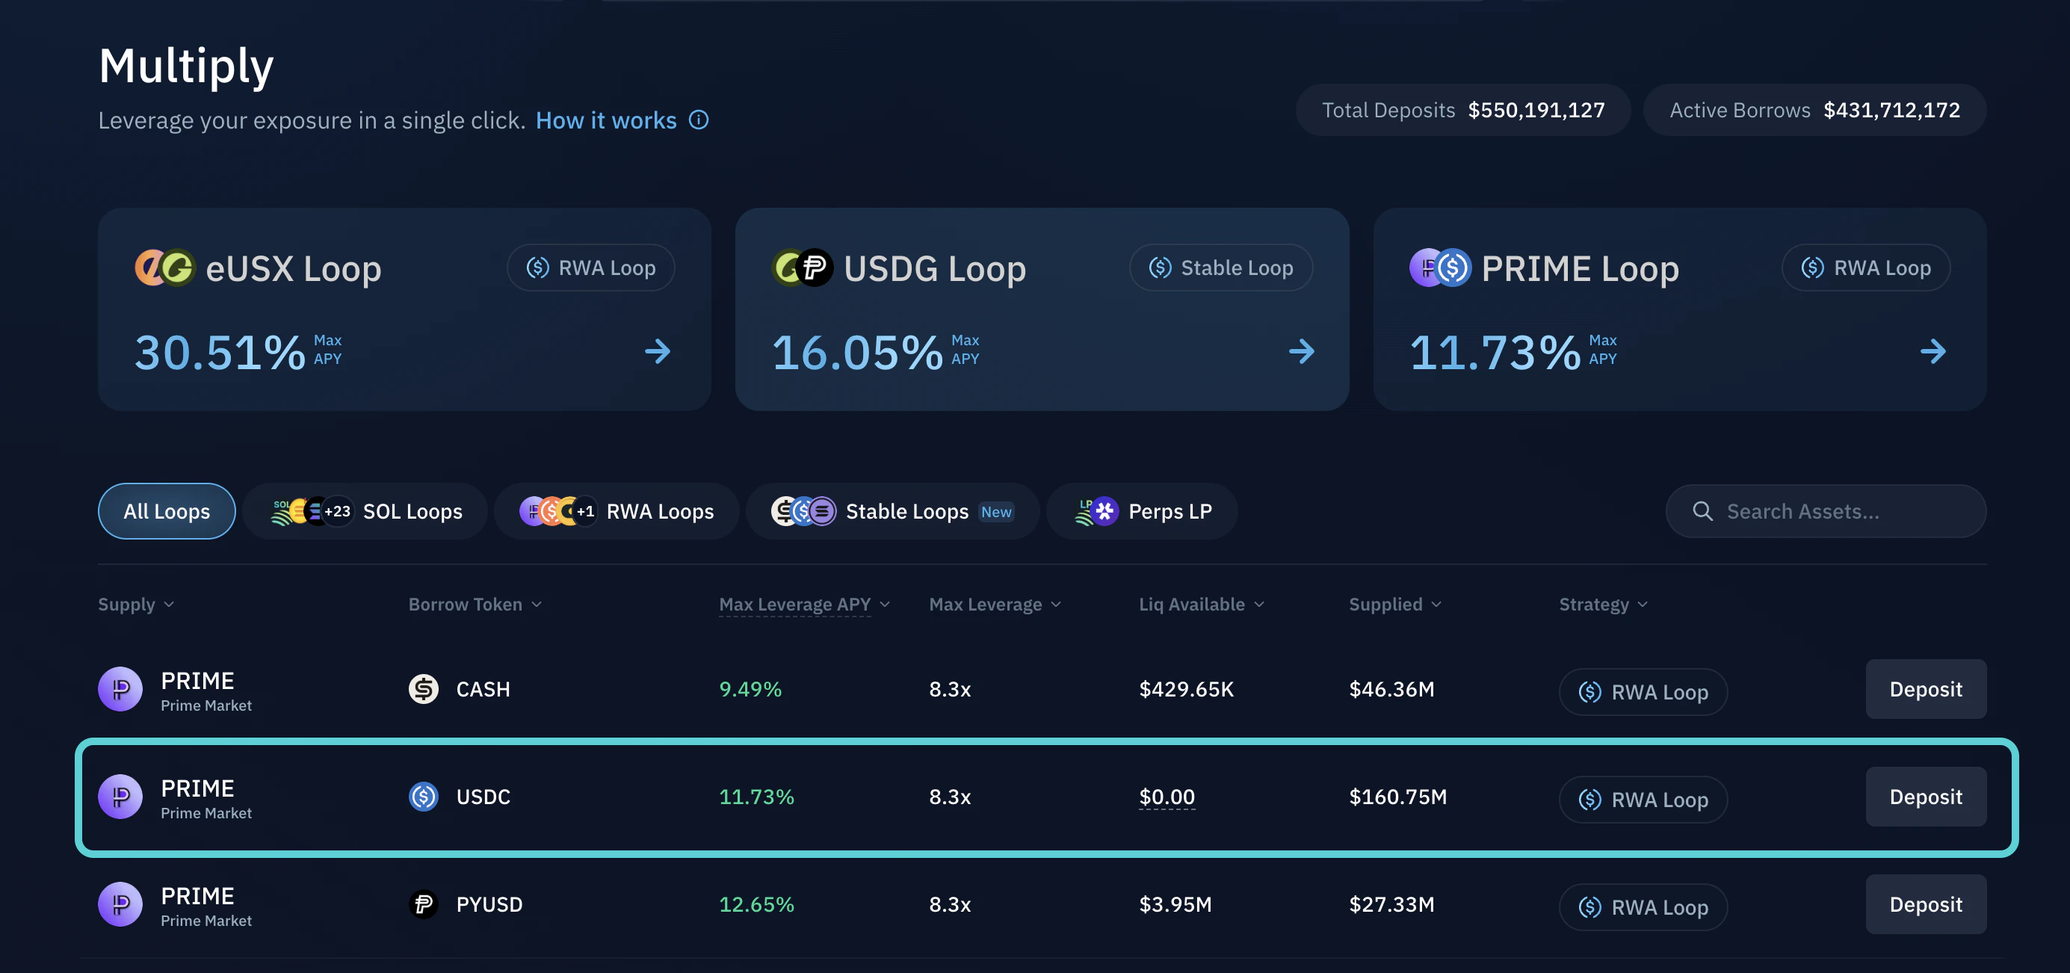This screenshot has height=973, width=2070.
Task: Click the RWA Loop dollar icon in the CASH row
Action: click(1590, 692)
